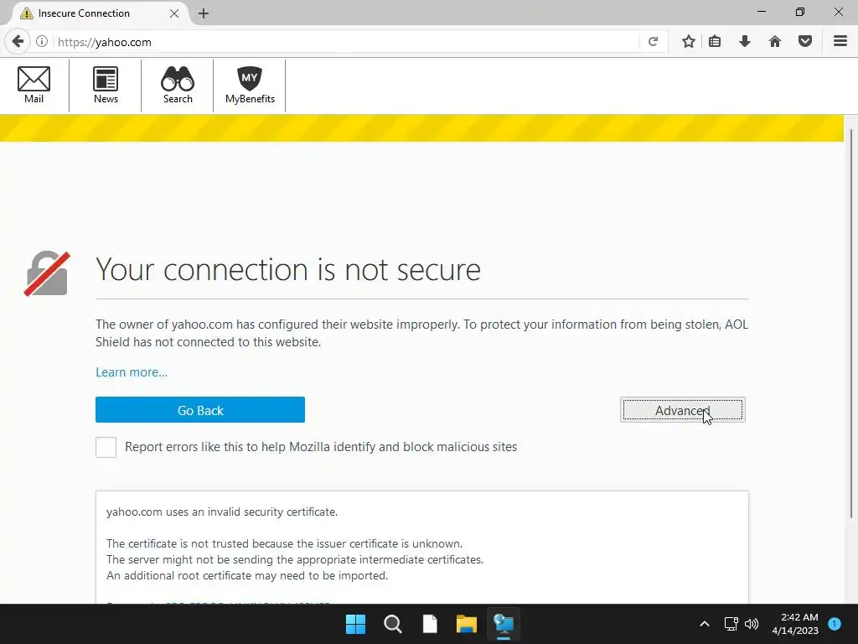
Task: Follow the Learn more link
Action: coord(132,372)
